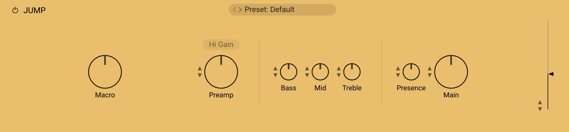Click the Mid knob
The width and height of the screenshot is (569, 132).
(x=320, y=72)
